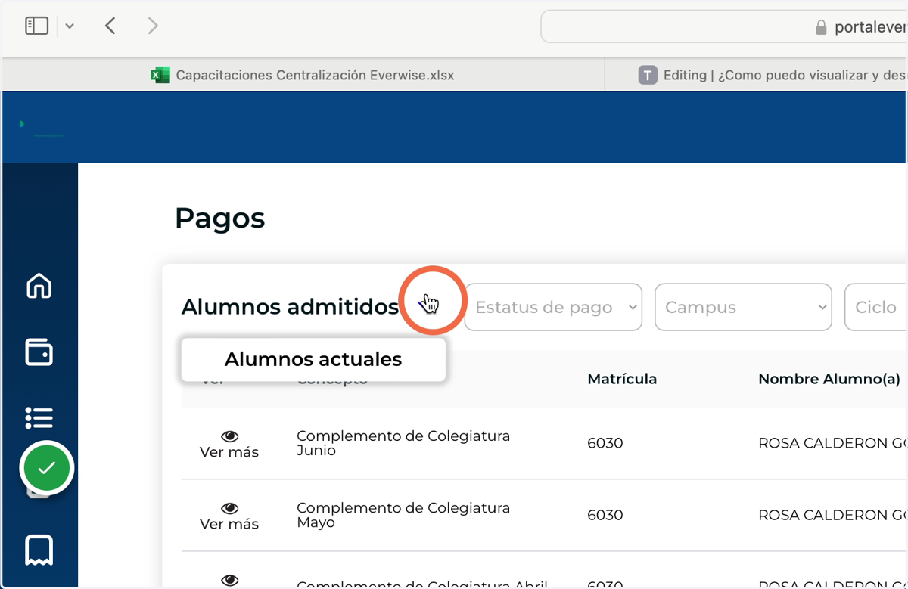View details eye icon for Colegiatura Junio
The height and width of the screenshot is (589, 908).
click(x=229, y=436)
